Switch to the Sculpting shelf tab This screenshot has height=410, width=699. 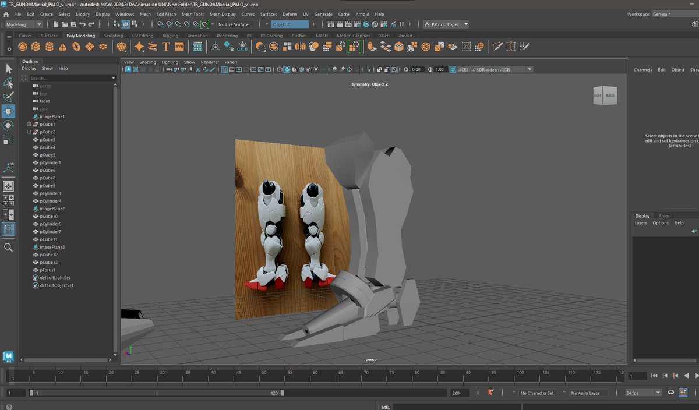click(114, 36)
